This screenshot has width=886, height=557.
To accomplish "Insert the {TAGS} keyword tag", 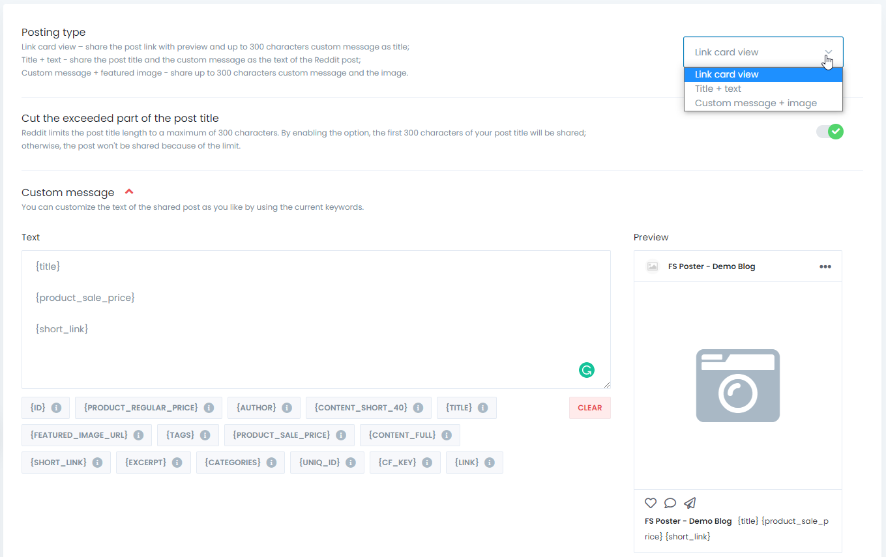I will [x=188, y=435].
